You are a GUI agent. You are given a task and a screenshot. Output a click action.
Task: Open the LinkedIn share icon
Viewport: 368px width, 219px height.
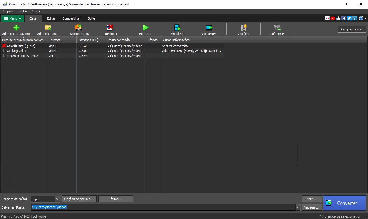355,18
